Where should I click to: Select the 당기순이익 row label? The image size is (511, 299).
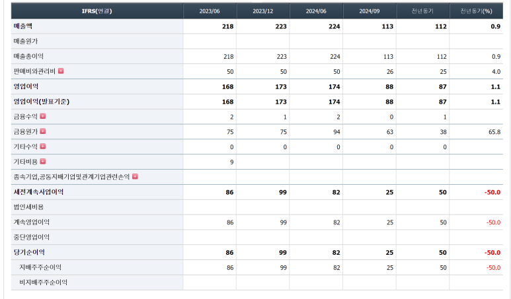tap(29, 252)
